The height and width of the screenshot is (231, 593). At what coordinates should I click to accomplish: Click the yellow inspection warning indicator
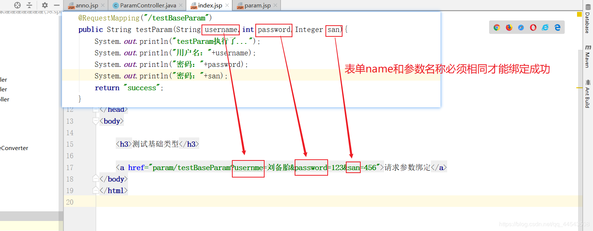(x=579, y=14)
